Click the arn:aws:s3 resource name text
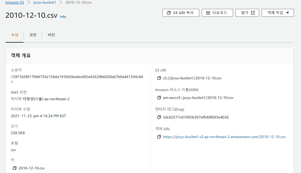This screenshot has height=173, width=301. (x=198, y=98)
